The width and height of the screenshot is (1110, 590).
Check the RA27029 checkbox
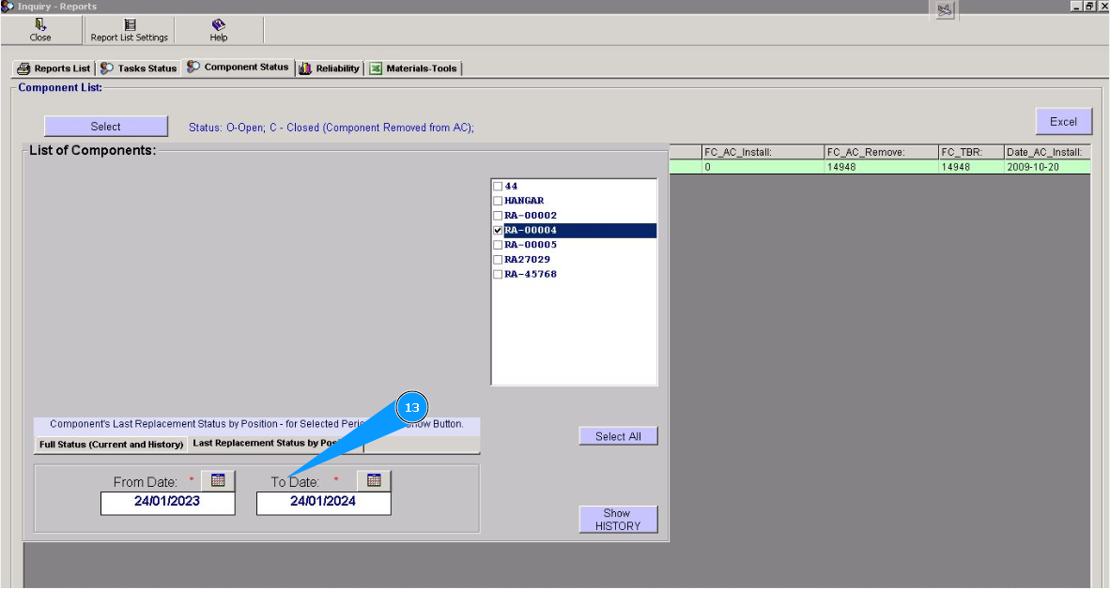click(x=498, y=260)
